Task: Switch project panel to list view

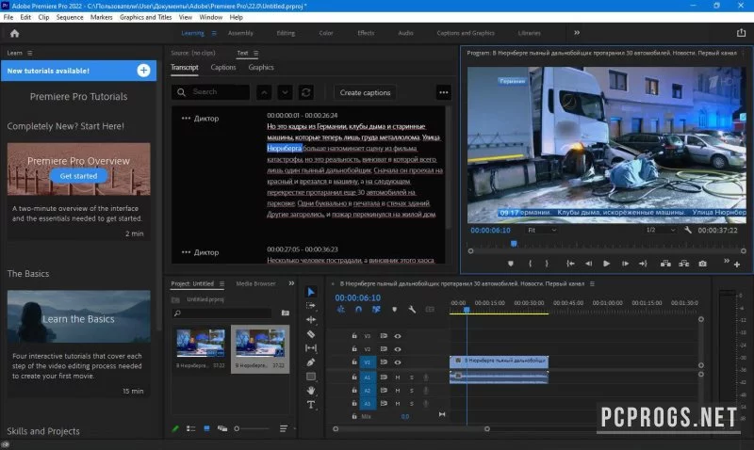Action: pyautogui.click(x=191, y=428)
